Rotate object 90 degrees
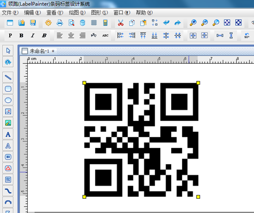The image size is (254, 213). [247, 35]
